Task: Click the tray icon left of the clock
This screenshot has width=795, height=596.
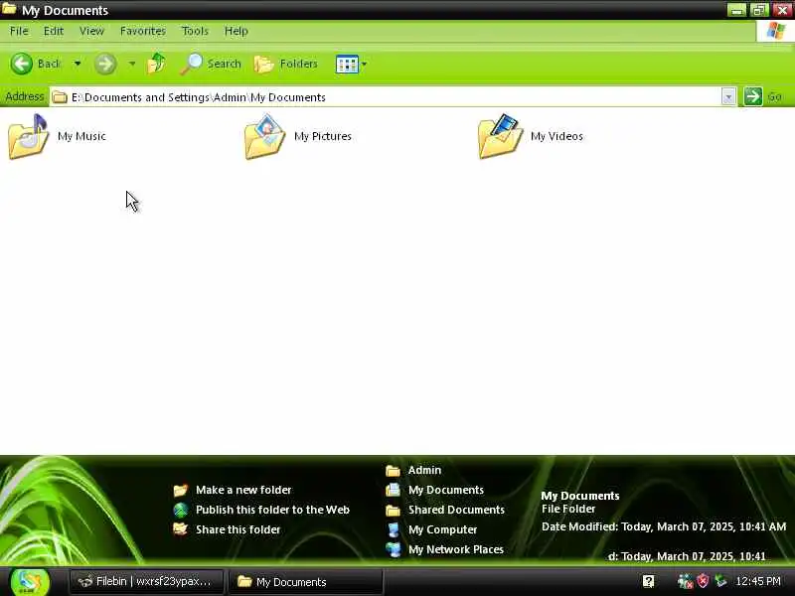Action: (720, 581)
